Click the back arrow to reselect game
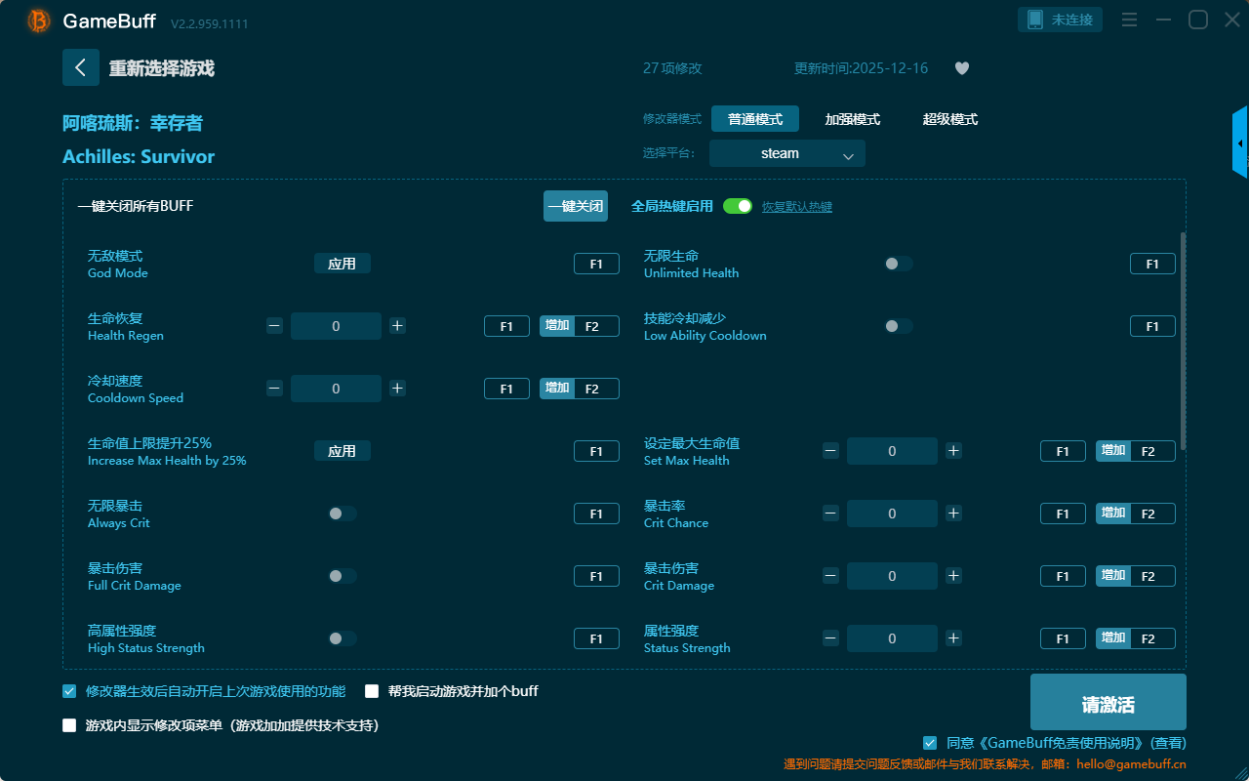The image size is (1249, 781). 81,67
